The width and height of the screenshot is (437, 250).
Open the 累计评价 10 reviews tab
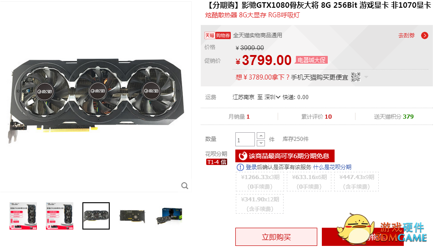coord(316,117)
